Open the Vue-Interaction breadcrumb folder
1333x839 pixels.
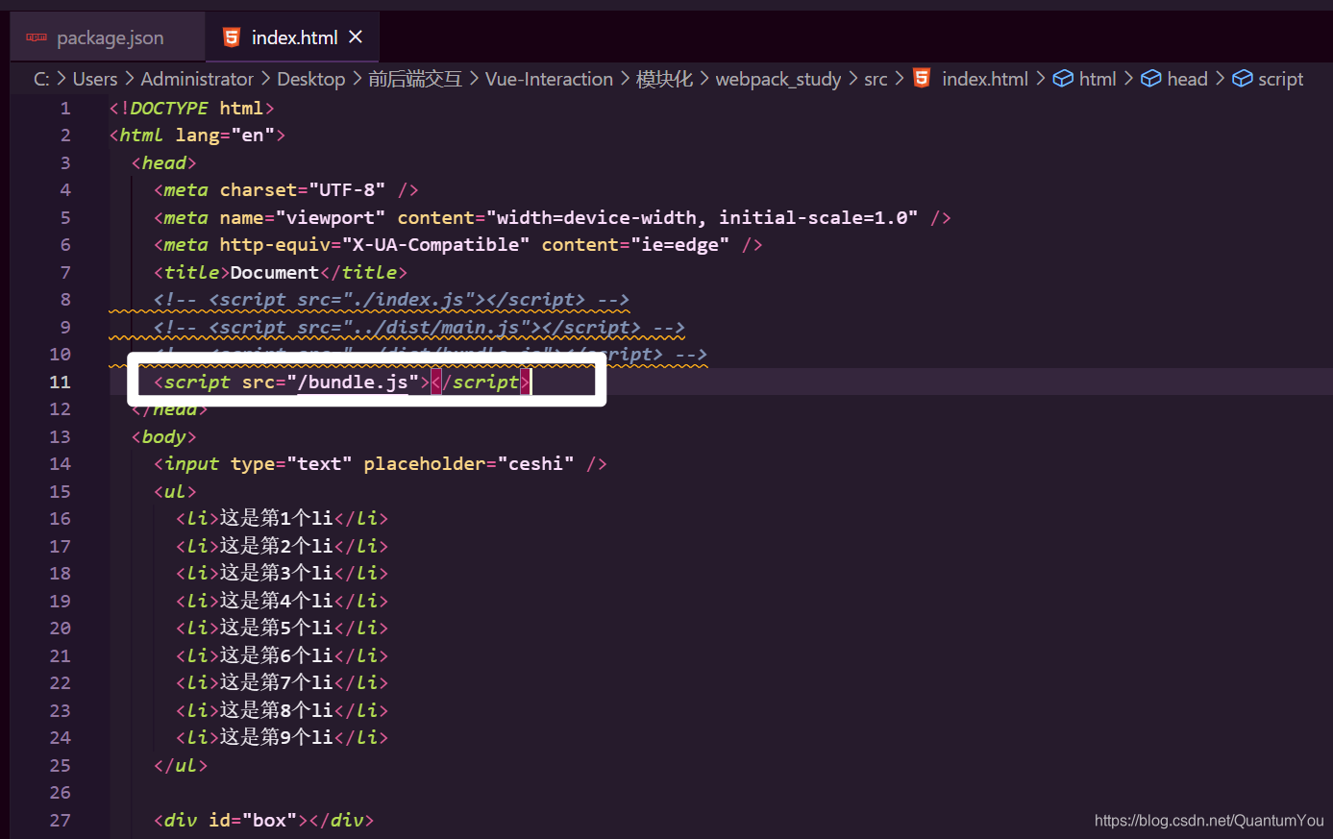click(549, 79)
